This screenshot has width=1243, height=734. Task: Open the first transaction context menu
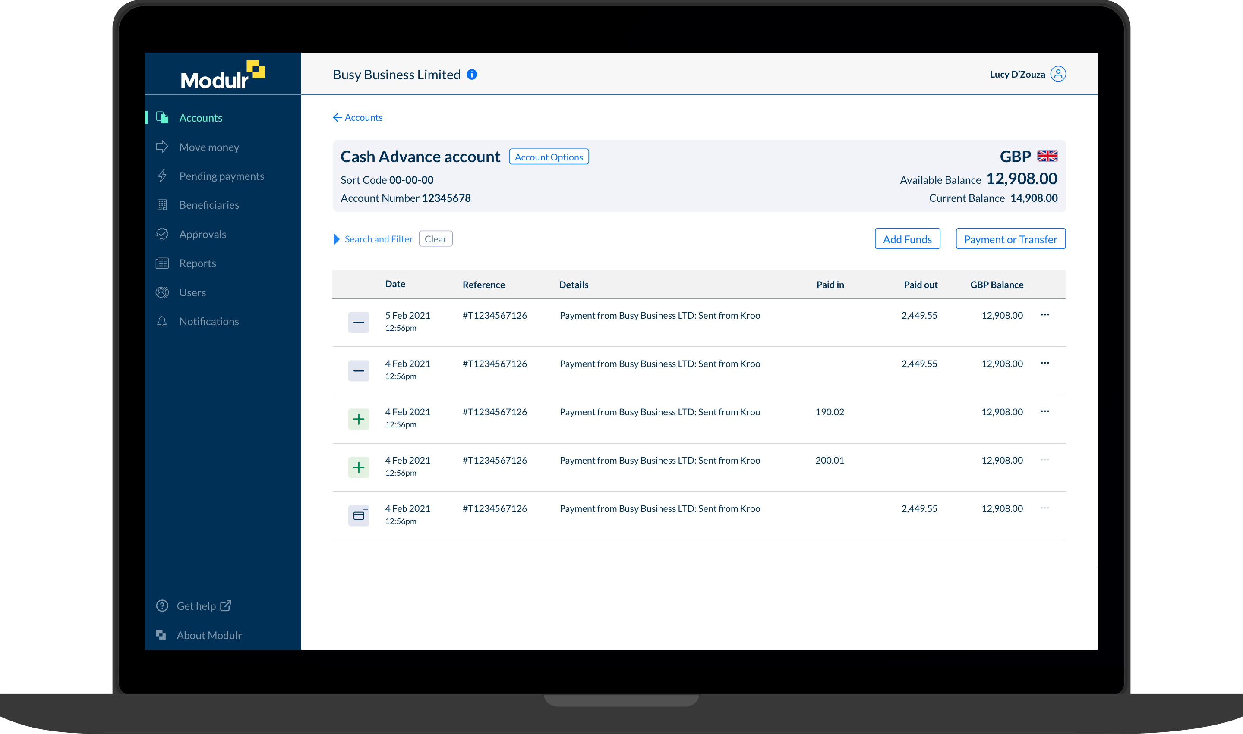1045,315
